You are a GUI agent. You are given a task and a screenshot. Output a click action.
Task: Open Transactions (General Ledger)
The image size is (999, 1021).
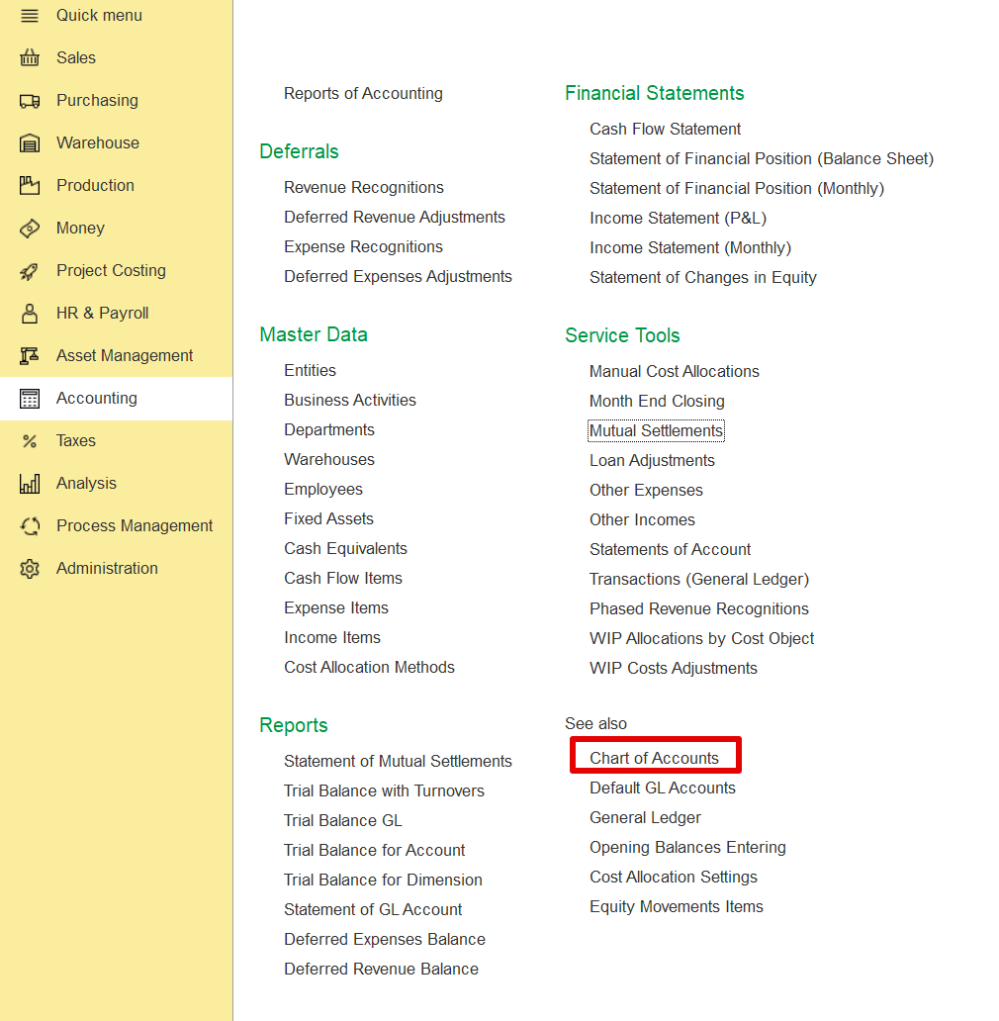tap(699, 580)
